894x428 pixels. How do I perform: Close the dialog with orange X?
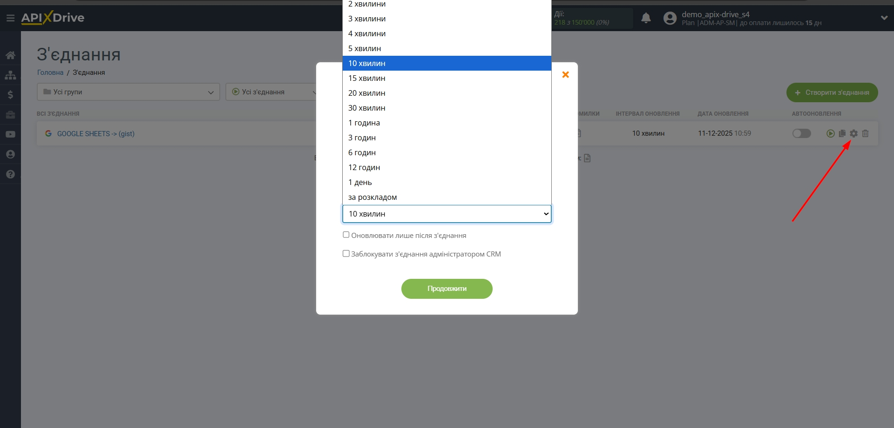pos(566,74)
